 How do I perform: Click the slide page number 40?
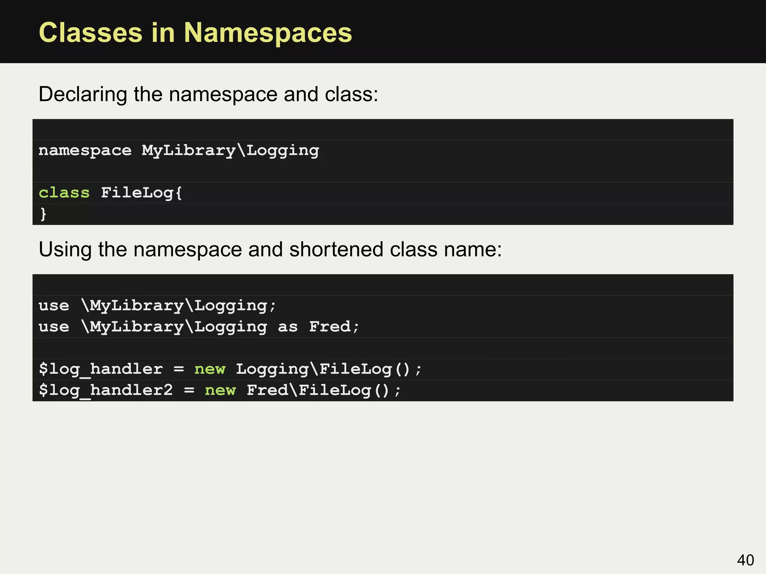(745, 560)
